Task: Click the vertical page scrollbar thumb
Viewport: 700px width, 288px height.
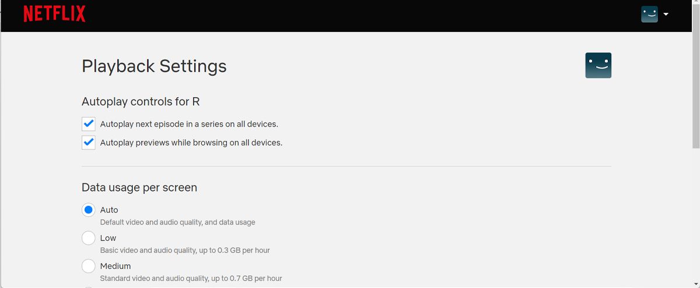Action: [695, 76]
